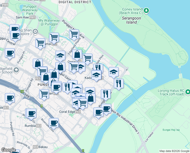Select cafe marker touching Pasir Ris Industrial Drive label

(x=106, y=109)
